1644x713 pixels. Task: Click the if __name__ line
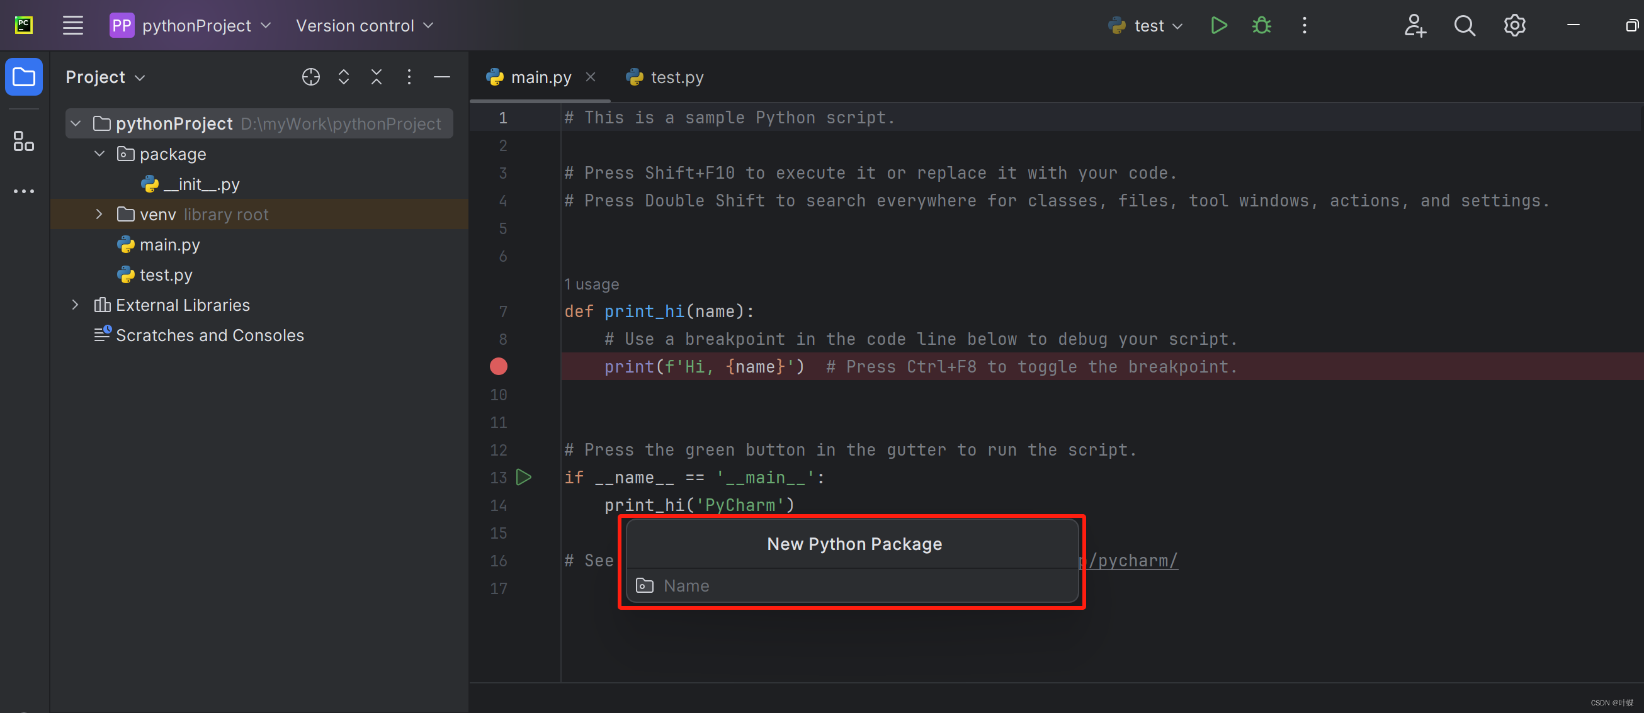694,478
